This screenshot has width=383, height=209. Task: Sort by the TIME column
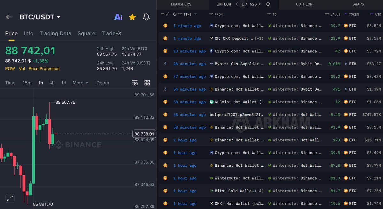click(187, 14)
